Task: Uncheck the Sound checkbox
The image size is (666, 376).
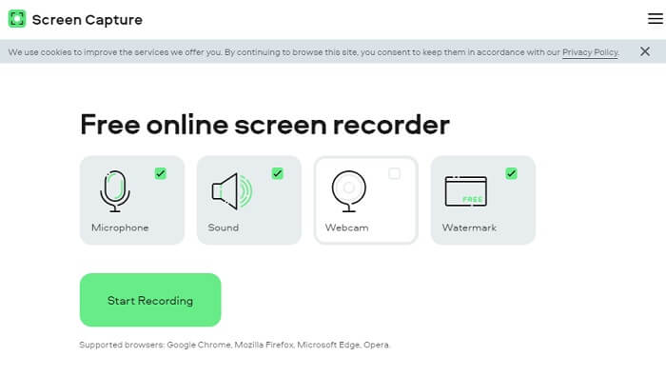Action: pyautogui.click(x=278, y=173)
